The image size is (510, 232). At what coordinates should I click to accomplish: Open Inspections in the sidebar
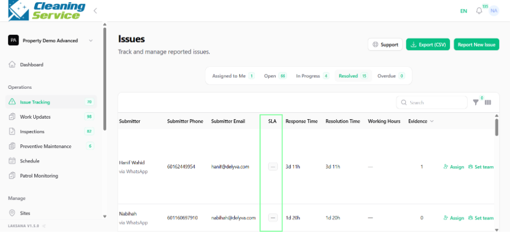[x=51, y=132]
